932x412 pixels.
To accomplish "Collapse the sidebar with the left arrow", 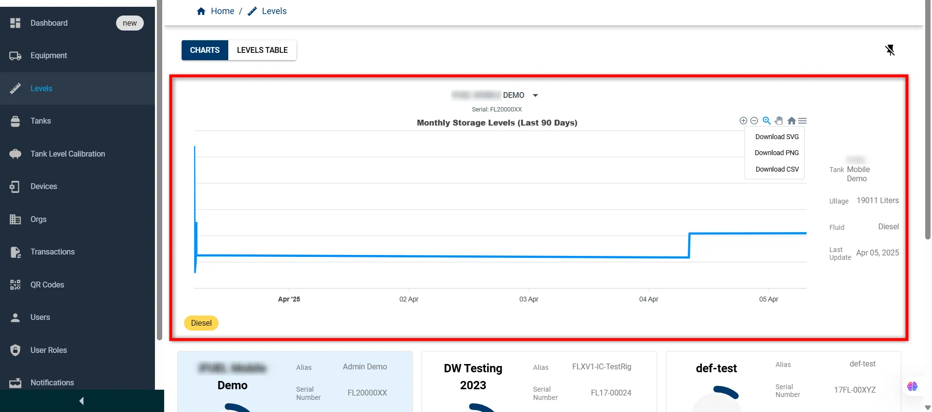I will (x=82, y=401).
